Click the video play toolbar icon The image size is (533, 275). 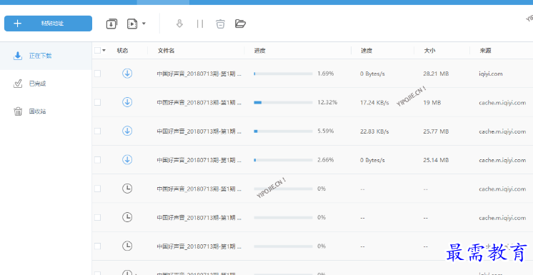pos(132,24)
